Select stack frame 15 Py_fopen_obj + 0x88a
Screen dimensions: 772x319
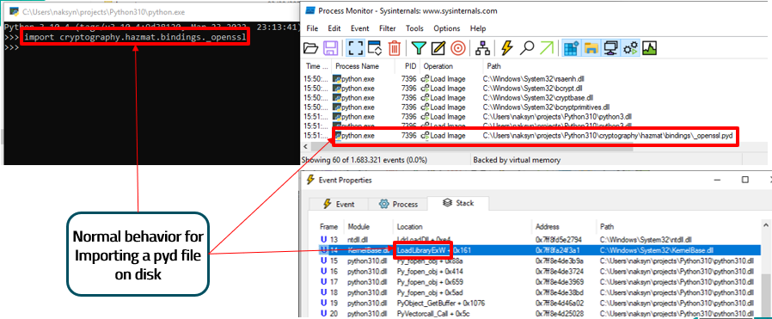[x=539, y=261]
